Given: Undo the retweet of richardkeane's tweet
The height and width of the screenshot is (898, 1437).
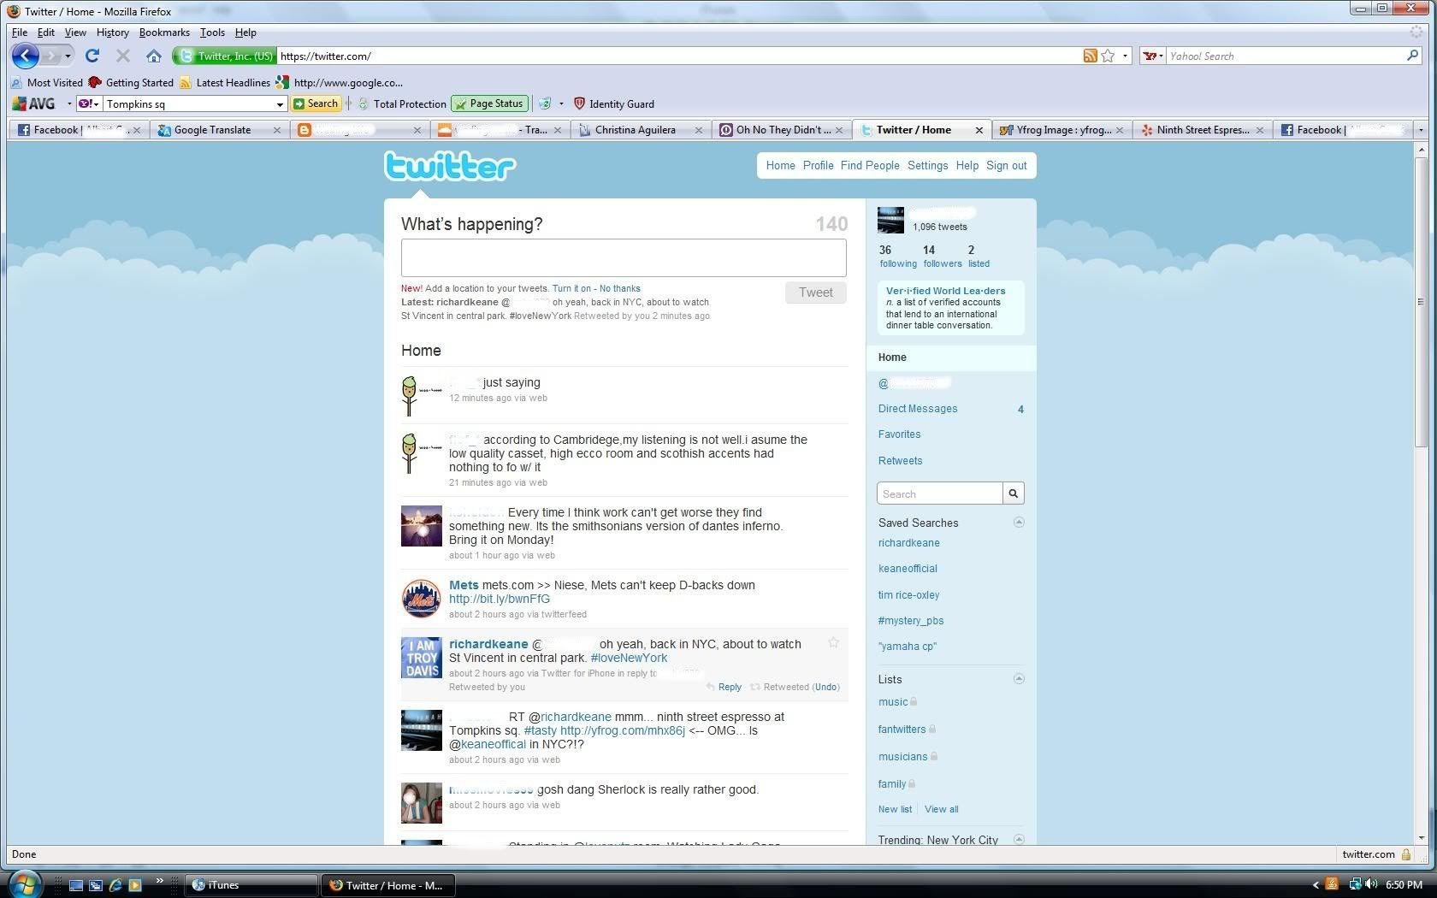Looking at the screenshot, I should coord(825,687).
